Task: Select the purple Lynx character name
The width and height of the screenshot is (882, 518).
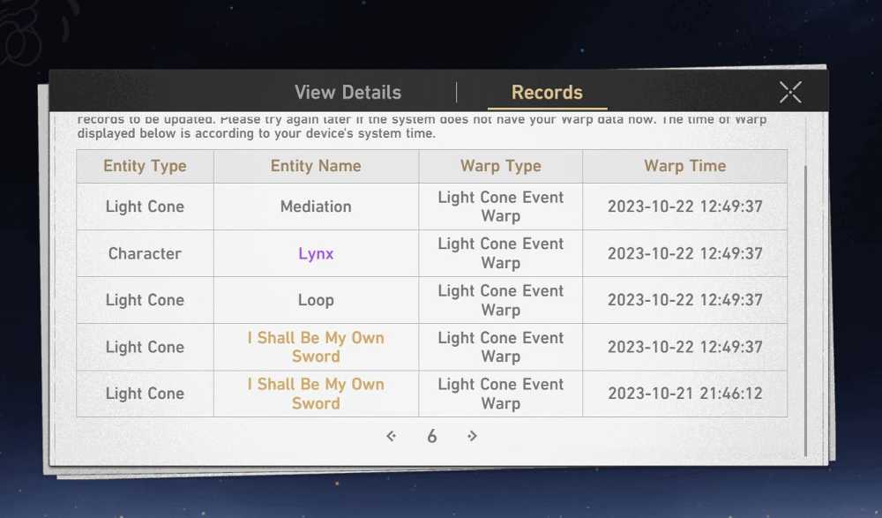Action: coord(316,254)
